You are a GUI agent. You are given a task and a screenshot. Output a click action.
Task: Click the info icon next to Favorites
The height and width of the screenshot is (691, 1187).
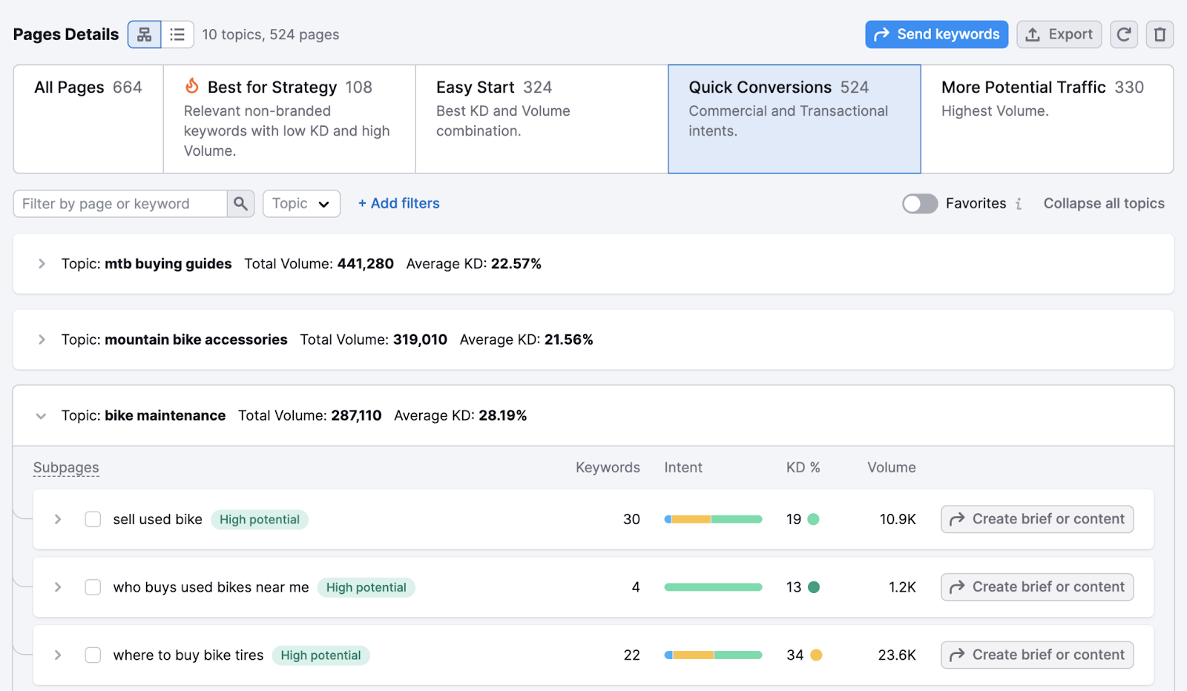tap(1020, 203)
